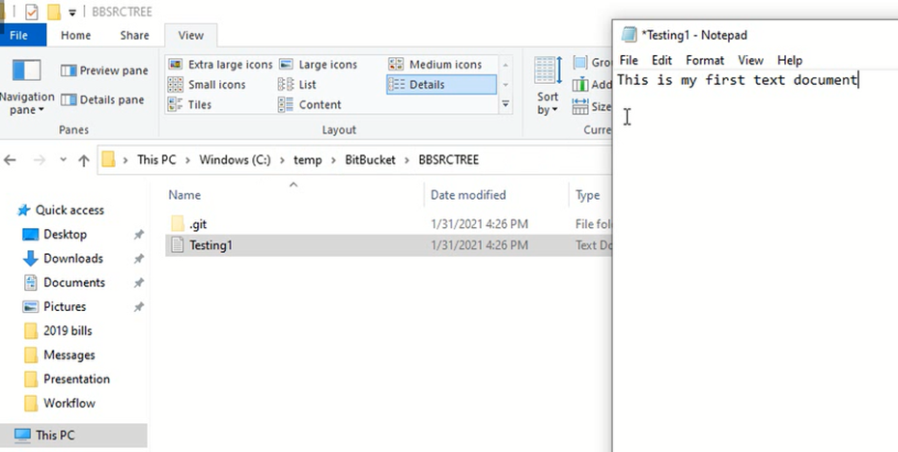Toggle the Details pane
The image size is (898, 452).
pos(102,99)
